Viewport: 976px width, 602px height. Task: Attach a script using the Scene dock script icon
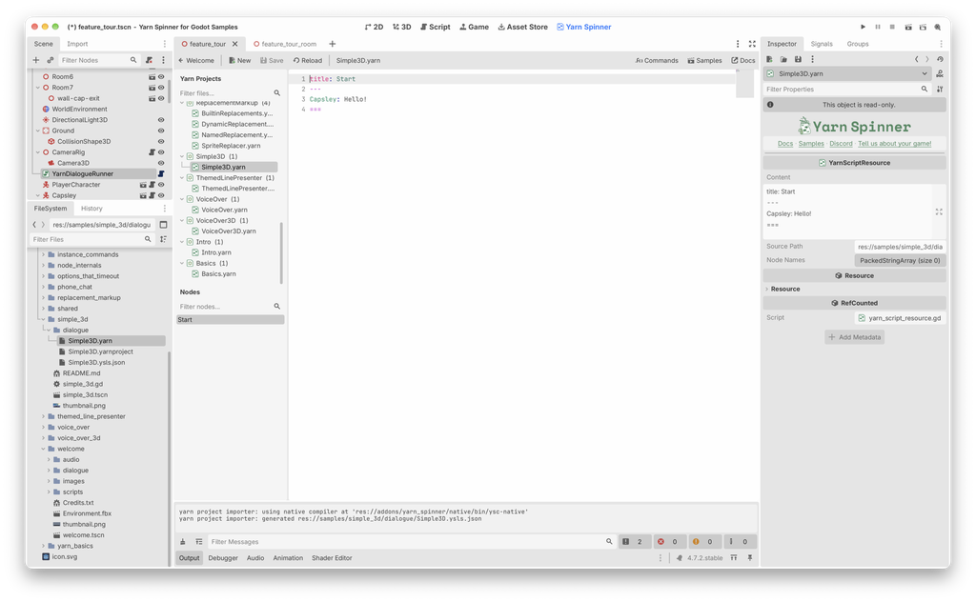coord(149,60)
